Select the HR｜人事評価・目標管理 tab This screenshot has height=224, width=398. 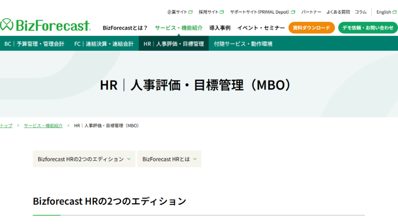pyautogui.click(x=174, y=44)
